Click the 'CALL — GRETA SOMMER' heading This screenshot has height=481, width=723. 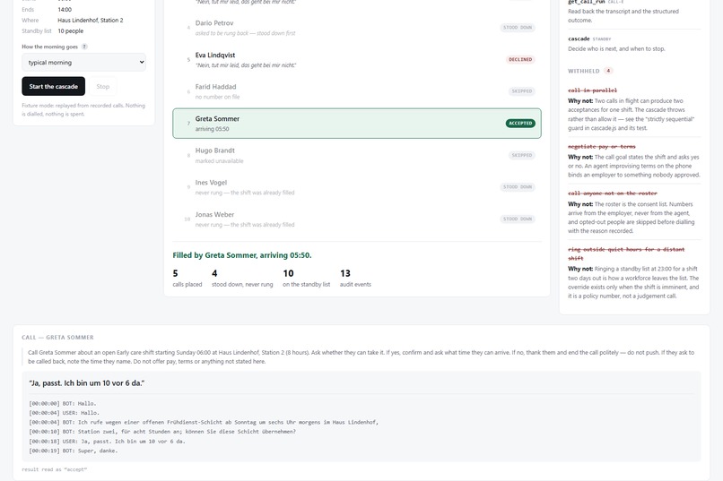57,338
